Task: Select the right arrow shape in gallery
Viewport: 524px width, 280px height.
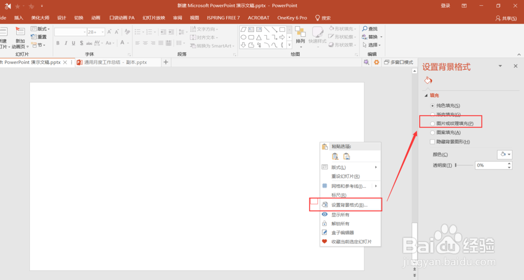Action: (x=282, y=37)
